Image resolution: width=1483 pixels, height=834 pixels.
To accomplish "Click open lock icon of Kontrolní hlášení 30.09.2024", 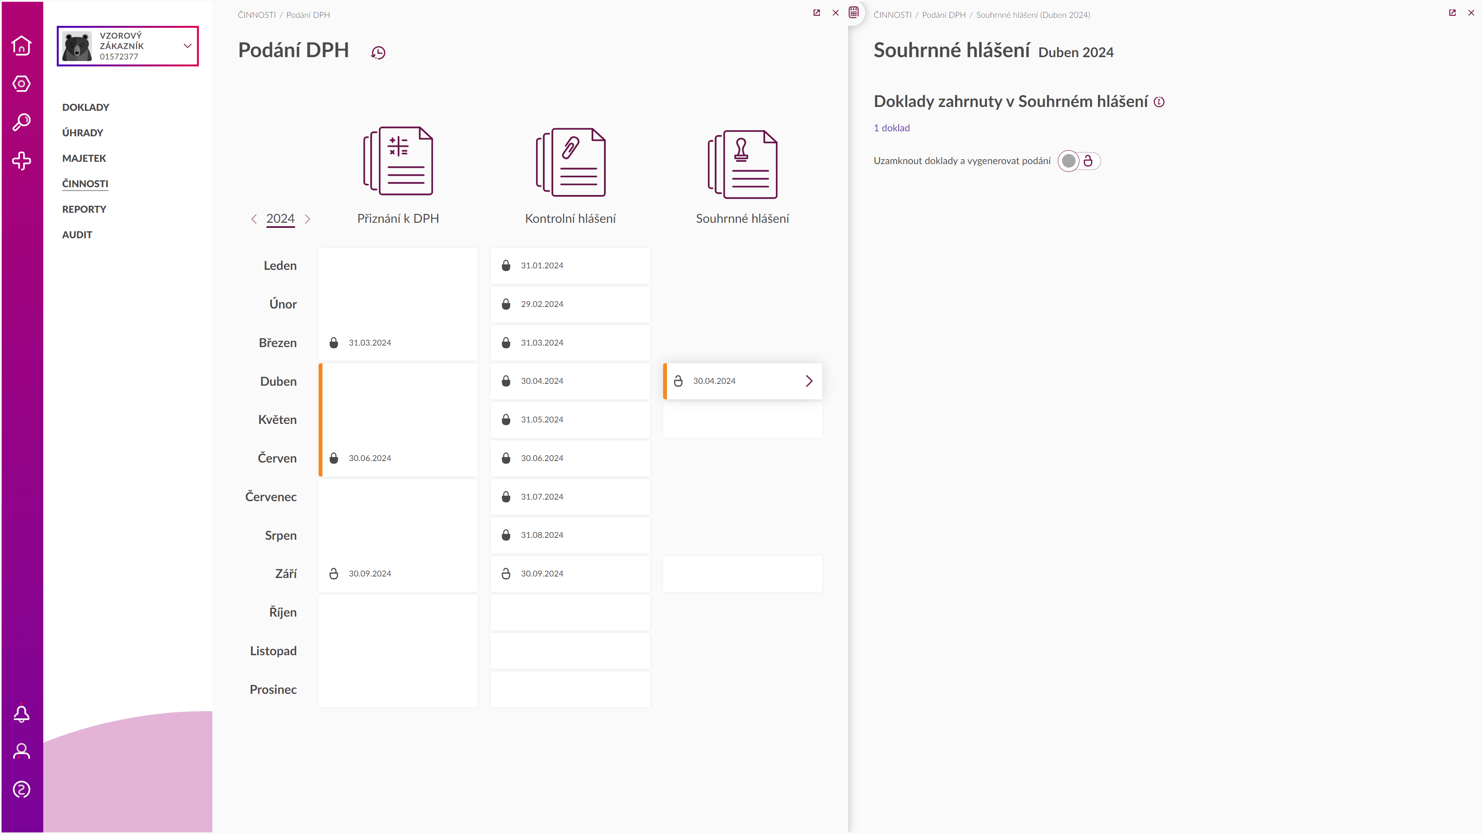I will click(506, 573).
